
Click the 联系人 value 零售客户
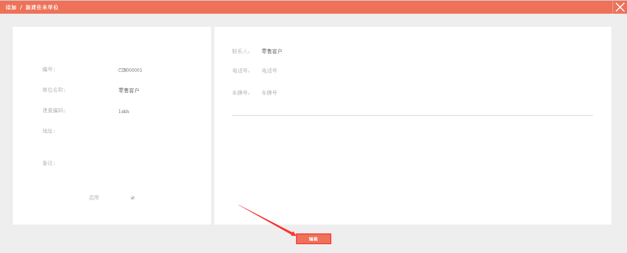click(272, 51)
